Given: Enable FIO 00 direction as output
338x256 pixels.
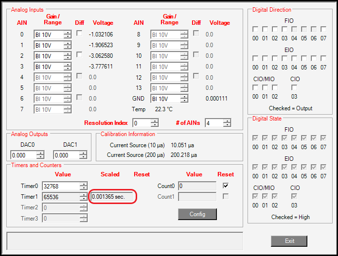Looking at the screenshot, I should point(255,30).
